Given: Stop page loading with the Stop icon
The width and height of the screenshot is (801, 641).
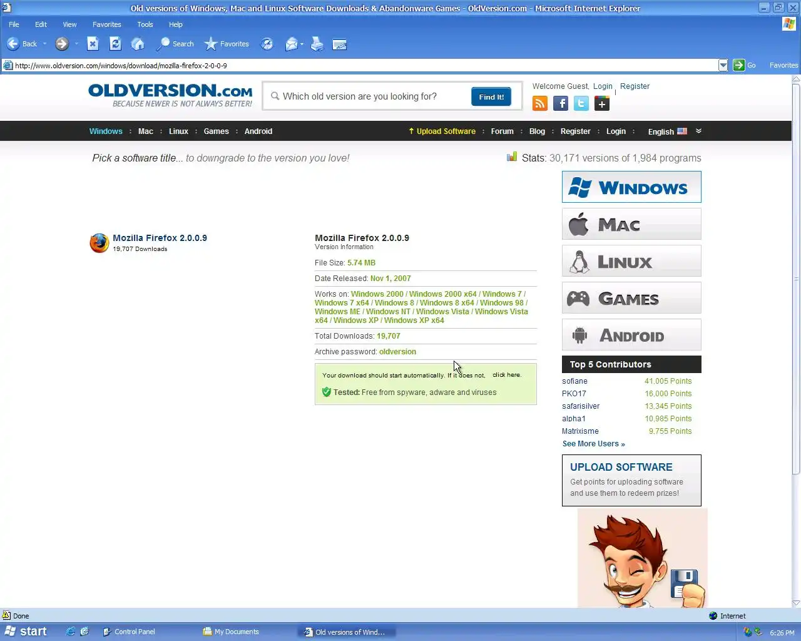Looking at the screenshot, I should coord(93,44).
